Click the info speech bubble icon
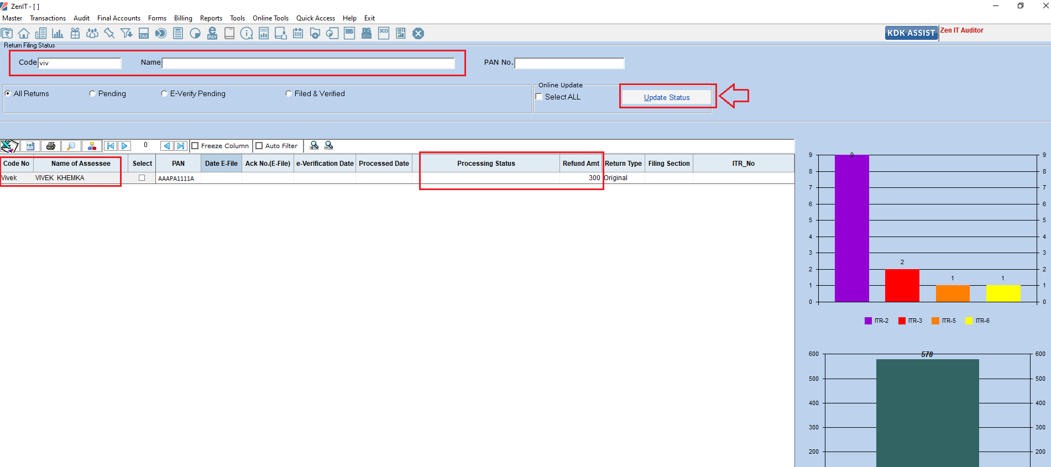This screenshot has height=467, width=1051. 247,34
